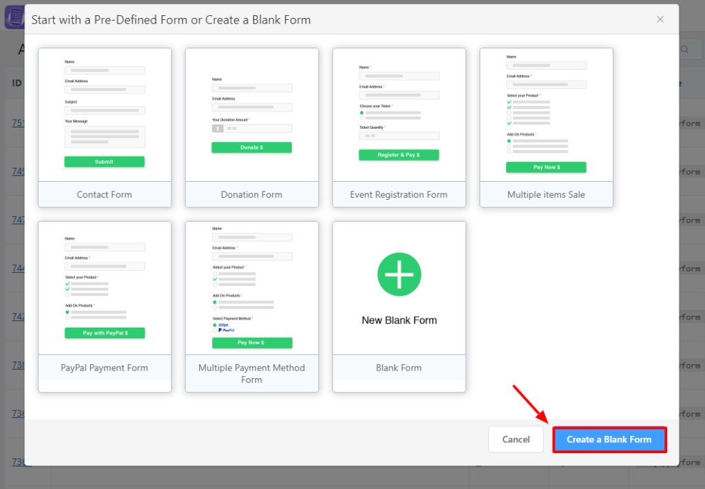Open form ID 751 from the background table

click(17, 123)
